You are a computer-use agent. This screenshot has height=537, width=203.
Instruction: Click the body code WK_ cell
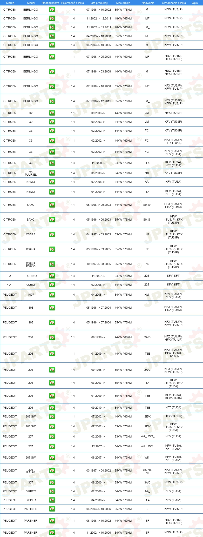click(147, 458)
